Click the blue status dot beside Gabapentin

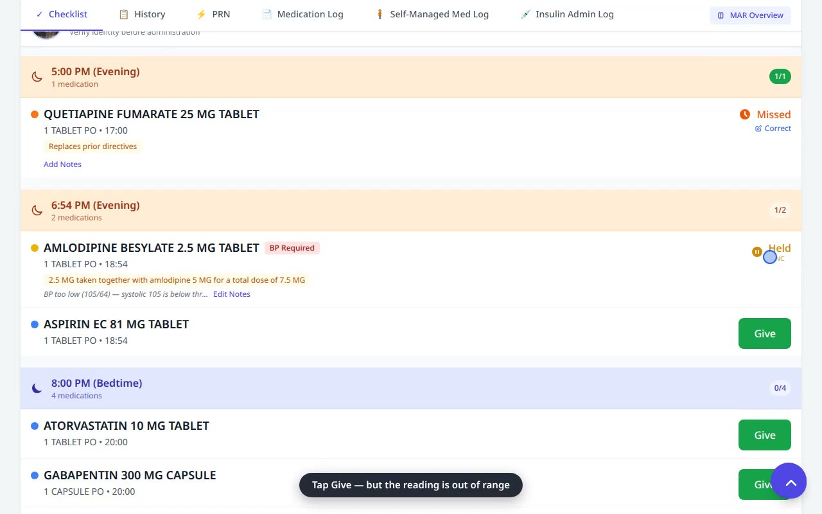pyautogui.click(x=35, y=475)
